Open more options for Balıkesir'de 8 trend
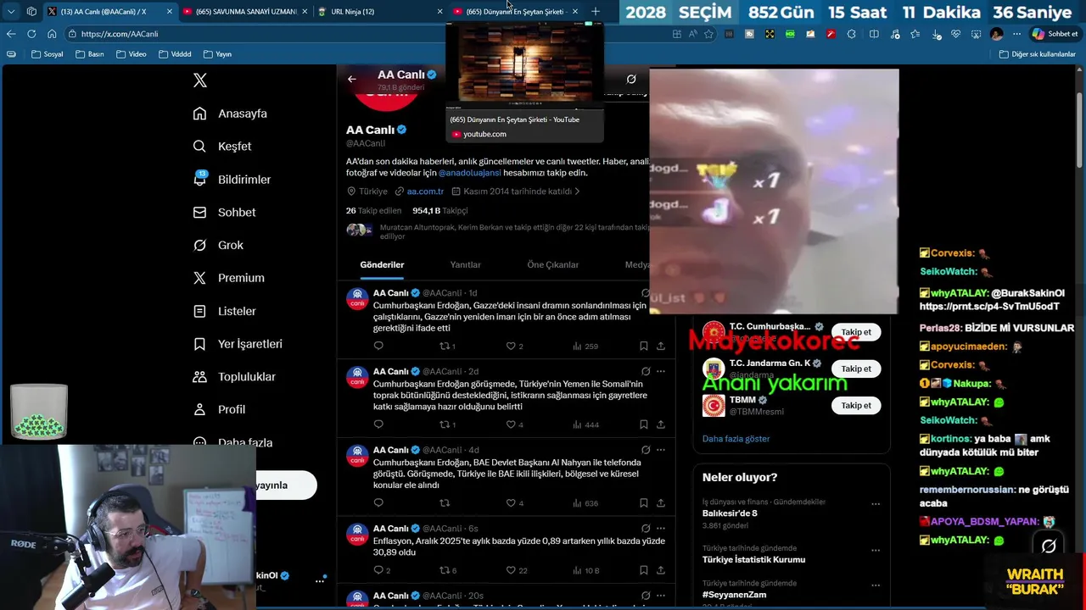Viewport: 1086px width, 610px height. click(x=876, y=504)
